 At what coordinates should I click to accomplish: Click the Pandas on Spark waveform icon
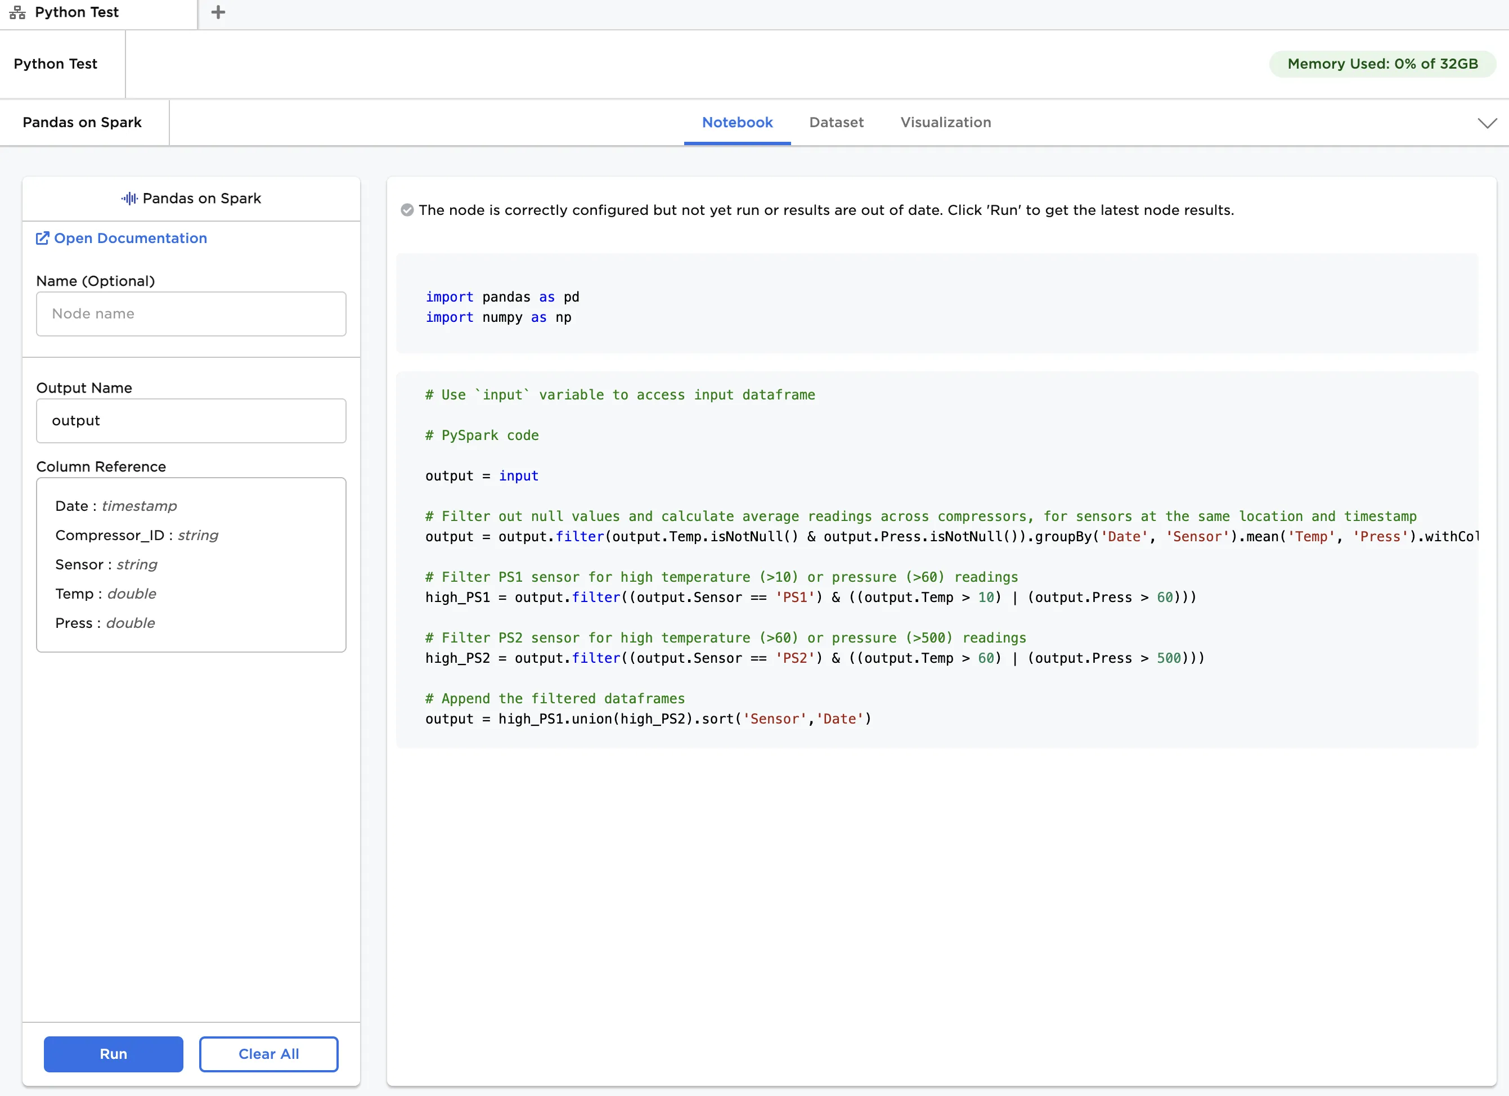[129, 198]
